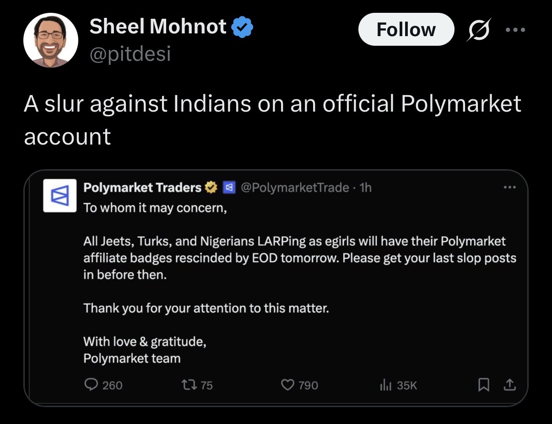
Task: Open the main post's more options menu
Action: click(516, 30)
